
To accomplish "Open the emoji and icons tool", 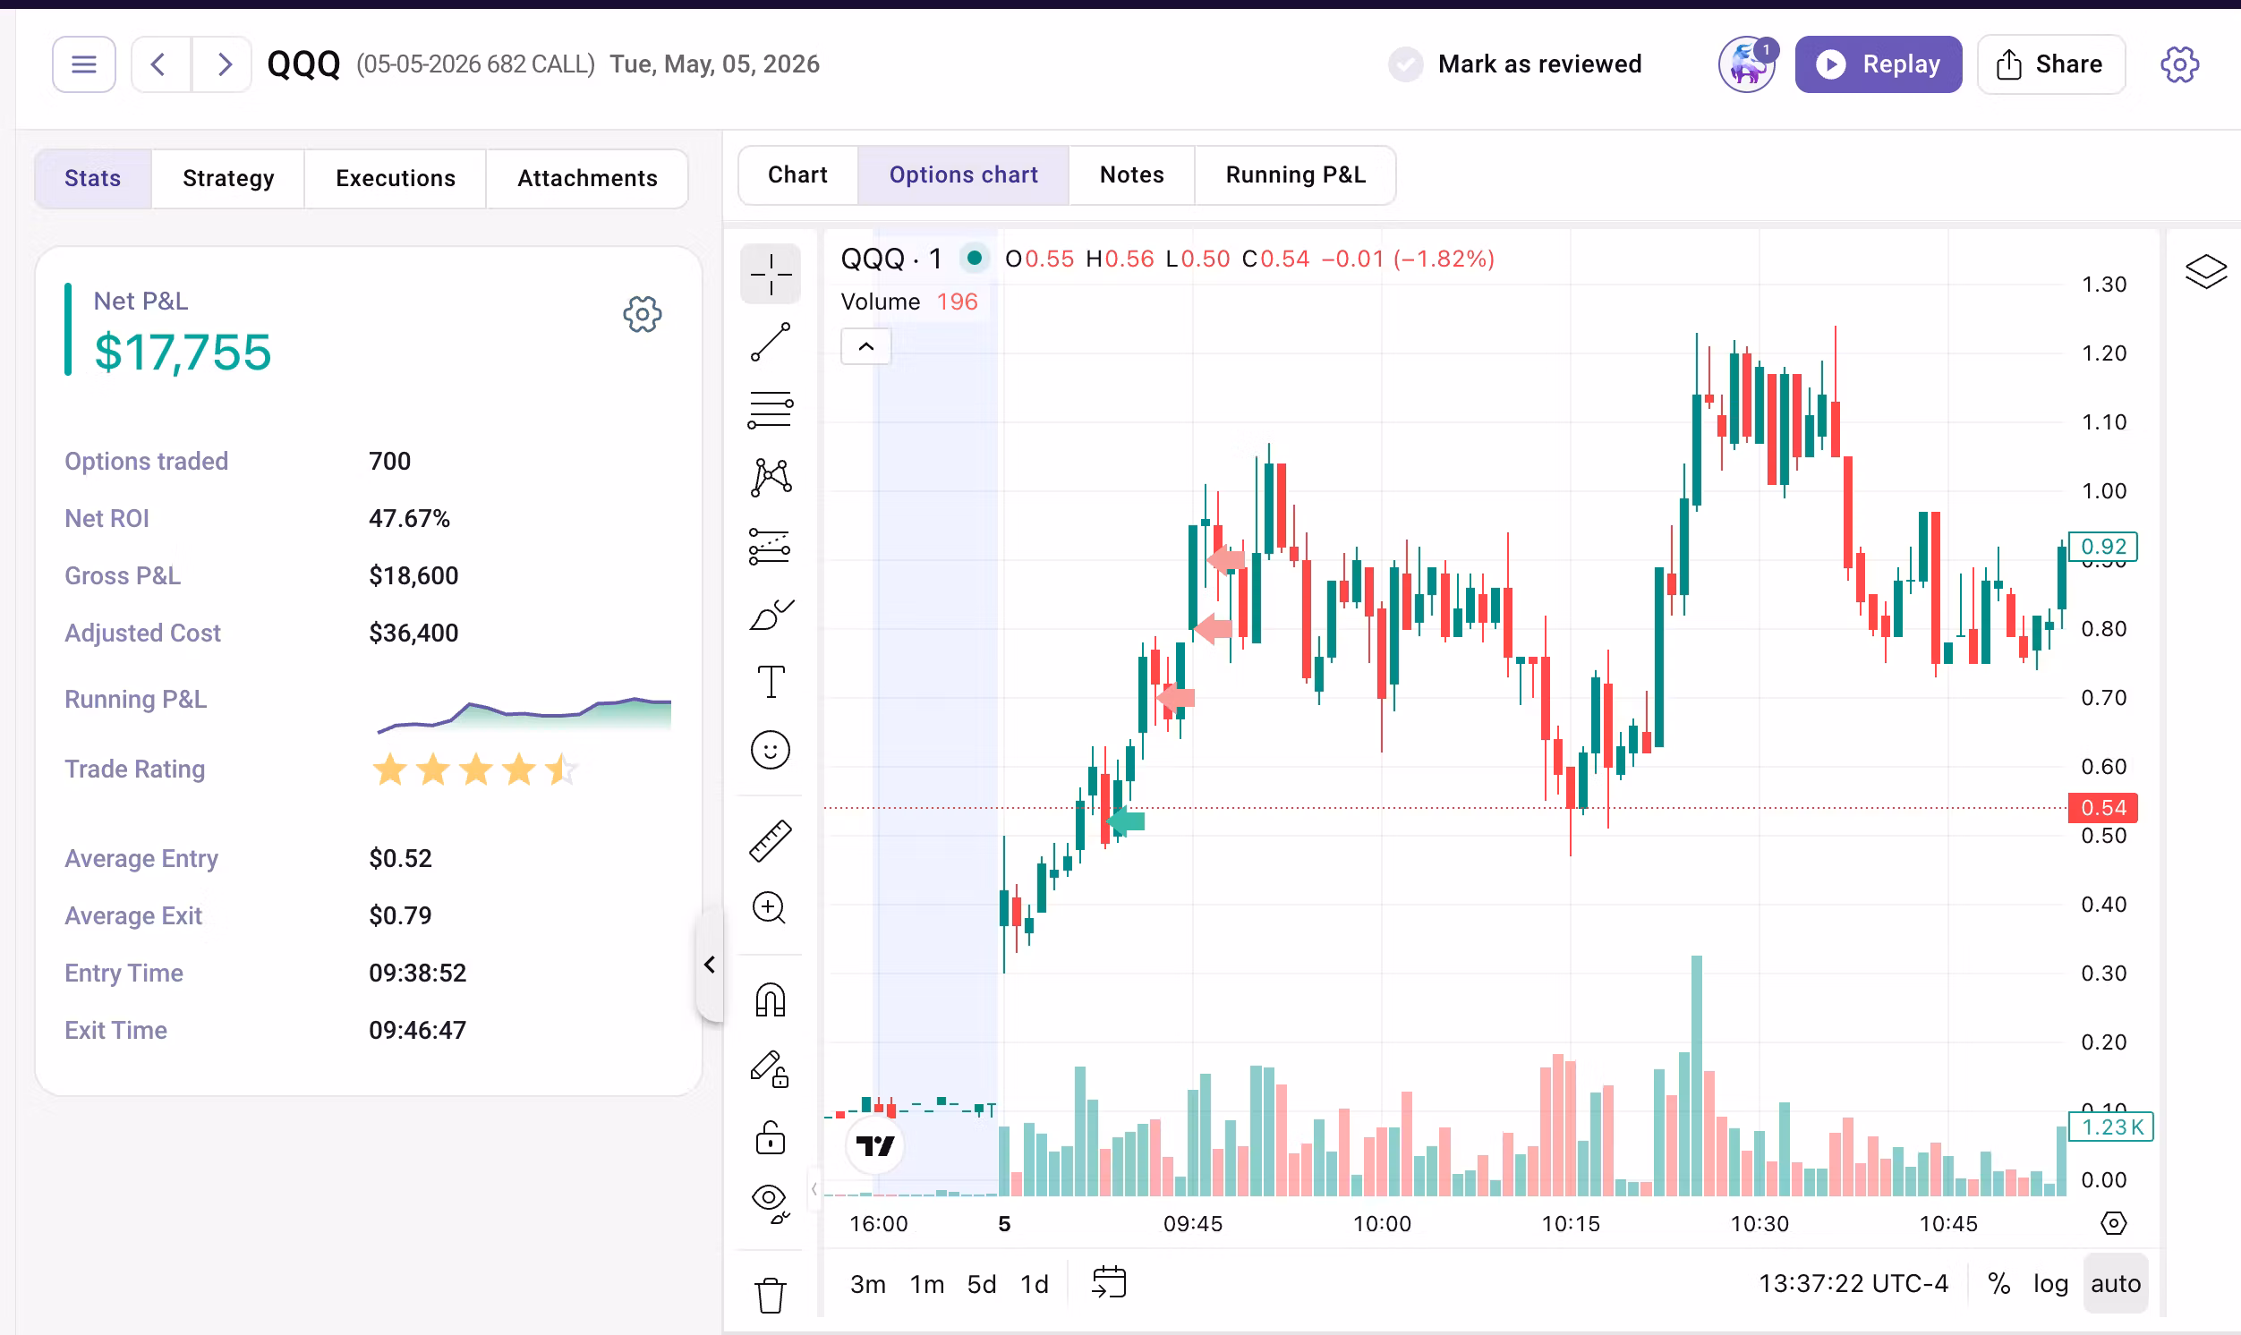I will click(771, 749).
